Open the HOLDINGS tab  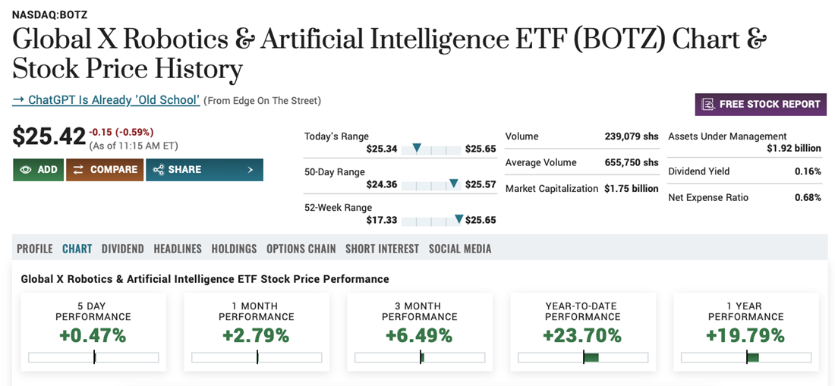pos(234,249)
